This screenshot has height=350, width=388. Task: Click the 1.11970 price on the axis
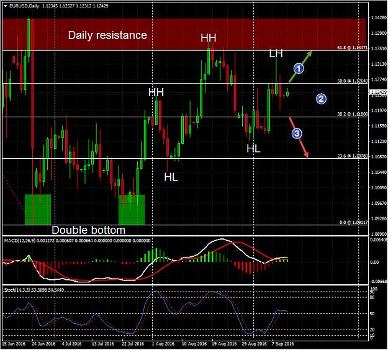pos(378,110)
